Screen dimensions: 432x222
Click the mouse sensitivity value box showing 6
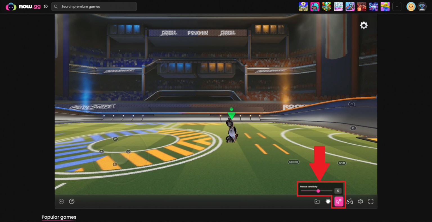point(338,191)
